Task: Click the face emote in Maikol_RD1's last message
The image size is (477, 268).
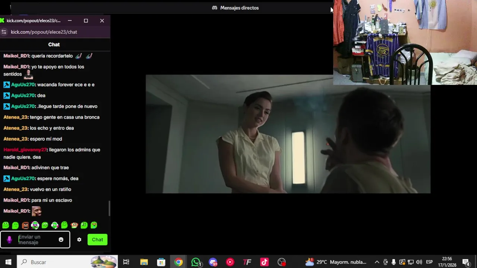Action: (x=37, y=211)
